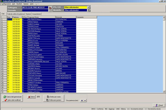
Task: Click the Modello Non selezionato field
Action: (76, 10)
